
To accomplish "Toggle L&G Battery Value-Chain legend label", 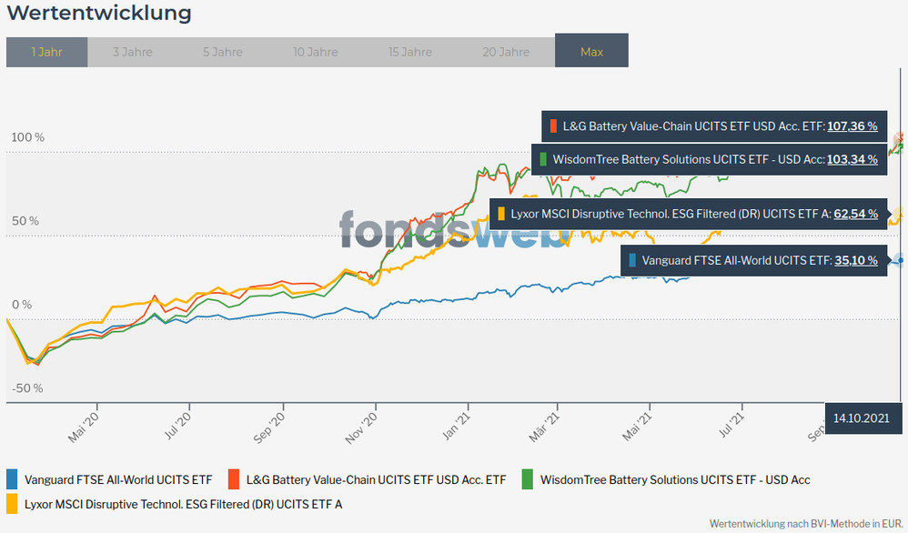I will (376, 479).
